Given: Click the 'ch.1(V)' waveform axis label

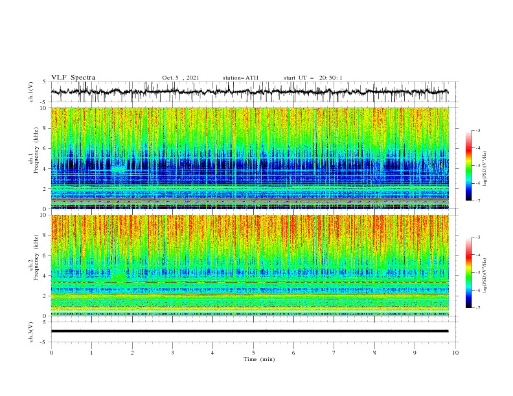Looking at the screenshot, I should point(31,92).
